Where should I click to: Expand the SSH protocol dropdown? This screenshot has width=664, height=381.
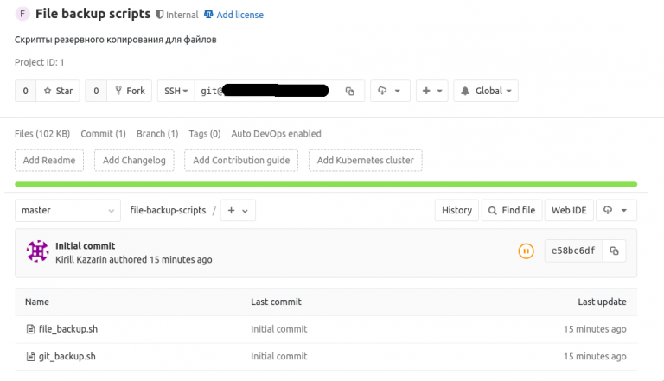click(x=176, y=91)
